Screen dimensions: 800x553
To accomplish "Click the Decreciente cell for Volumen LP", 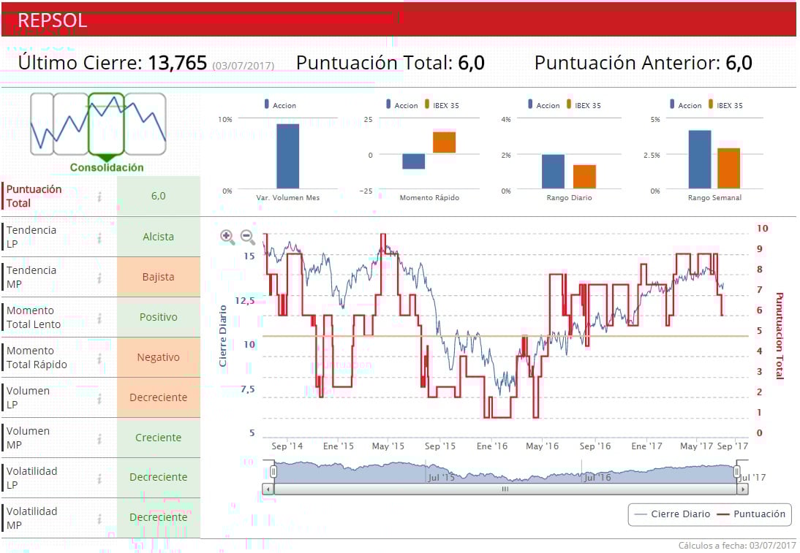I will 159,397.
